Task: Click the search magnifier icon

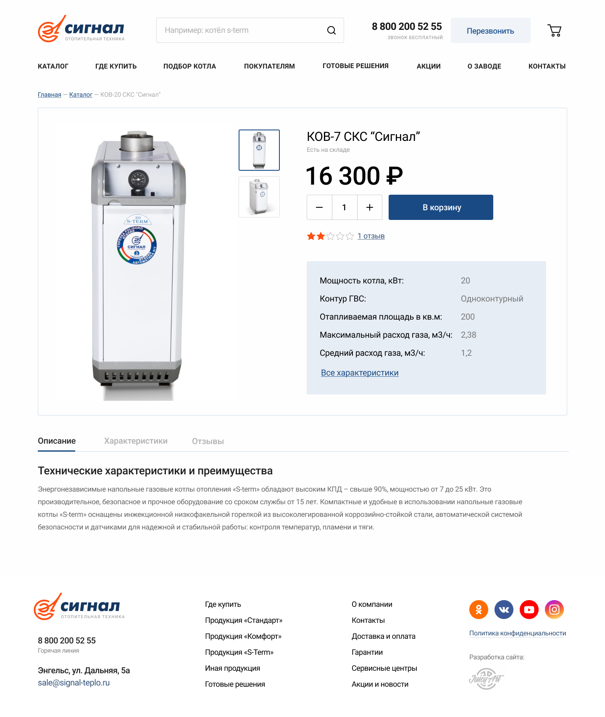Action: tap(331, 30)
